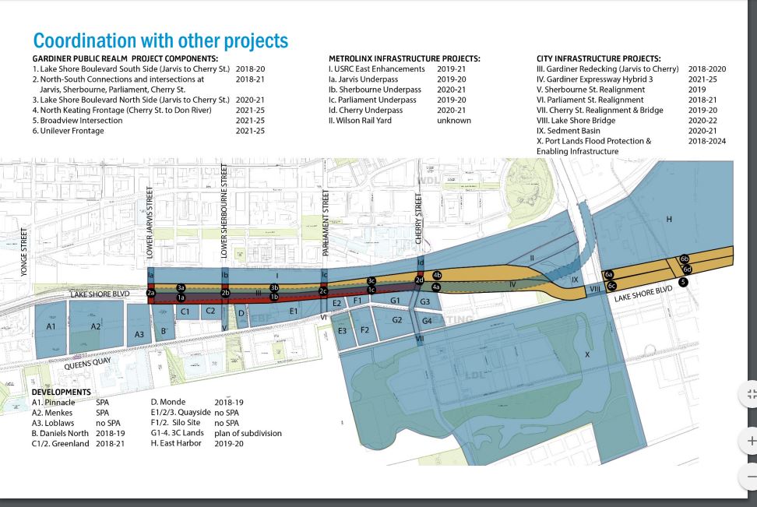Select marker 5 near the Lake Shore Bridge
This screenshot has height=507, width=757.
[683, 282]
